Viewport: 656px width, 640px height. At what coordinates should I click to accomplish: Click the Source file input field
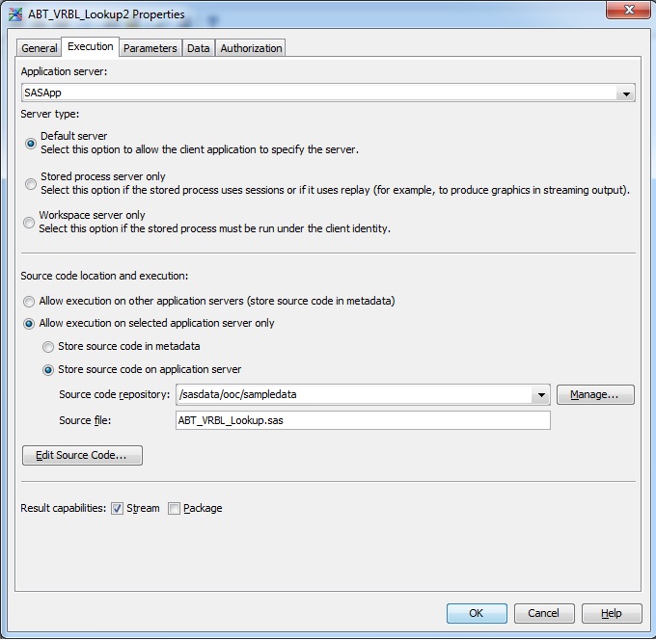click(x=363, y=420)
